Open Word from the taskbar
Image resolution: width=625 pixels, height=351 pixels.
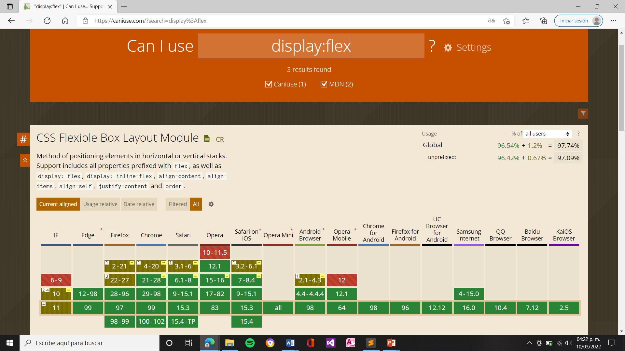click(290, 343)
